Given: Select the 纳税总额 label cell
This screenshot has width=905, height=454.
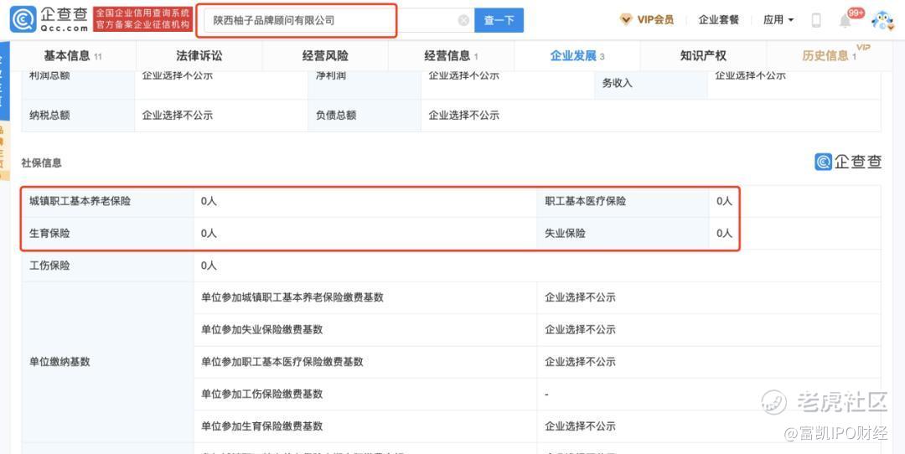Looking at the screenshot, I should click(x=78, y=116).
